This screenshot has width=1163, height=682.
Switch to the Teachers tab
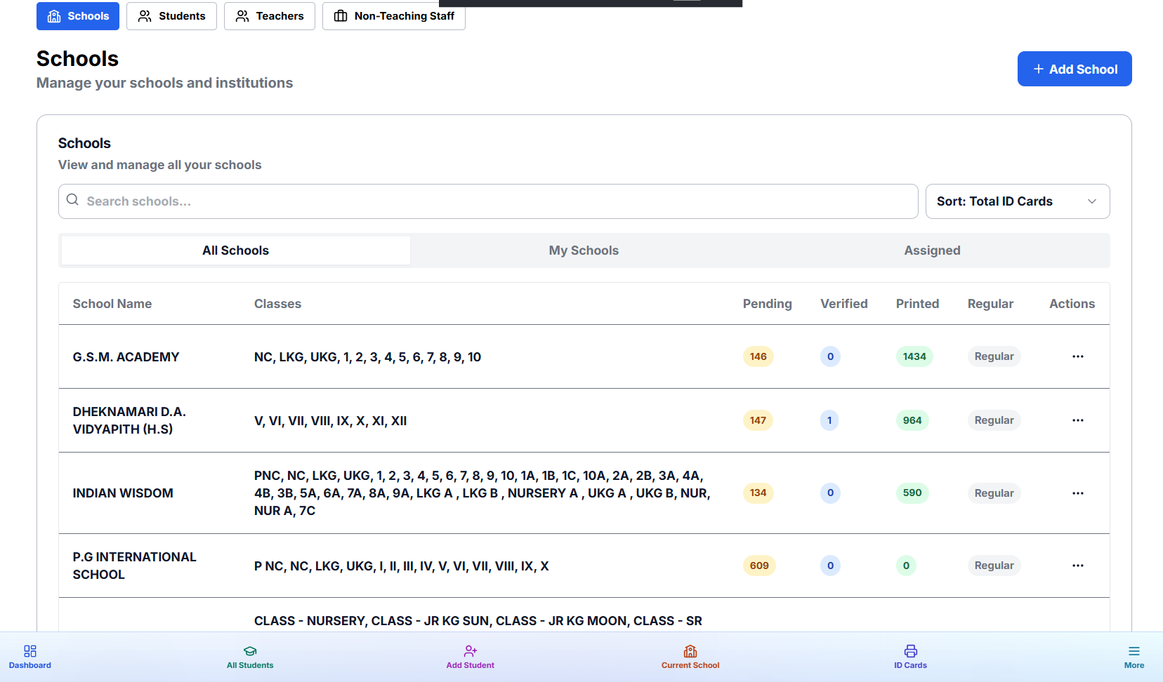270,16
